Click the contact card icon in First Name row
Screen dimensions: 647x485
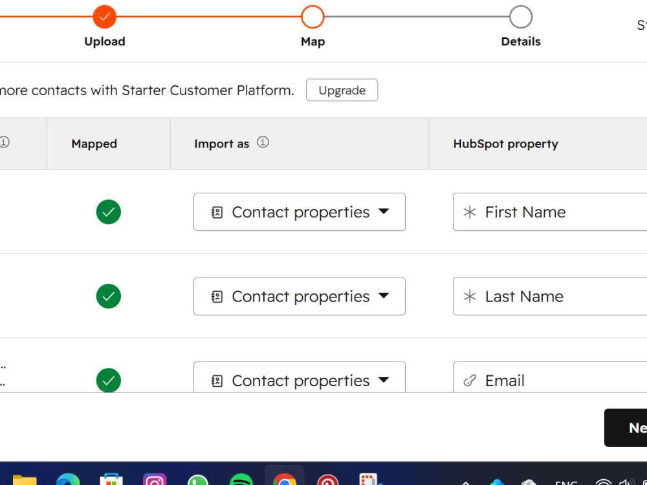click(217, 212)
